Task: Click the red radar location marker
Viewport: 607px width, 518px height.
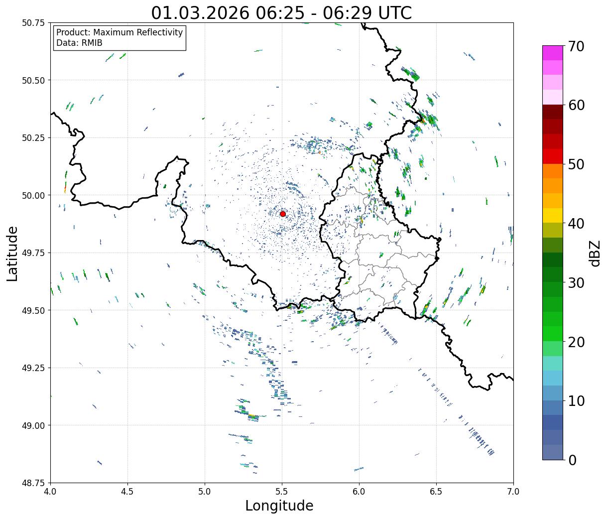Action: (283, 214)
